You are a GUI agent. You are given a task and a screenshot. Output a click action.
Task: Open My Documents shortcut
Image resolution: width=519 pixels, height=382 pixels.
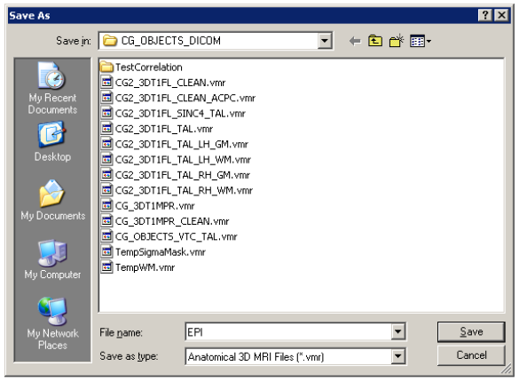[x=52, y=200]
